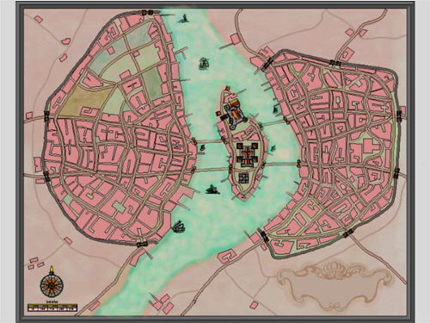Image resolution: width=430 pixels, height=323 pixels.
Task: Click the small boat south of the west city's upper bridge
Action: pyautogui.click(x=203, y=147)
